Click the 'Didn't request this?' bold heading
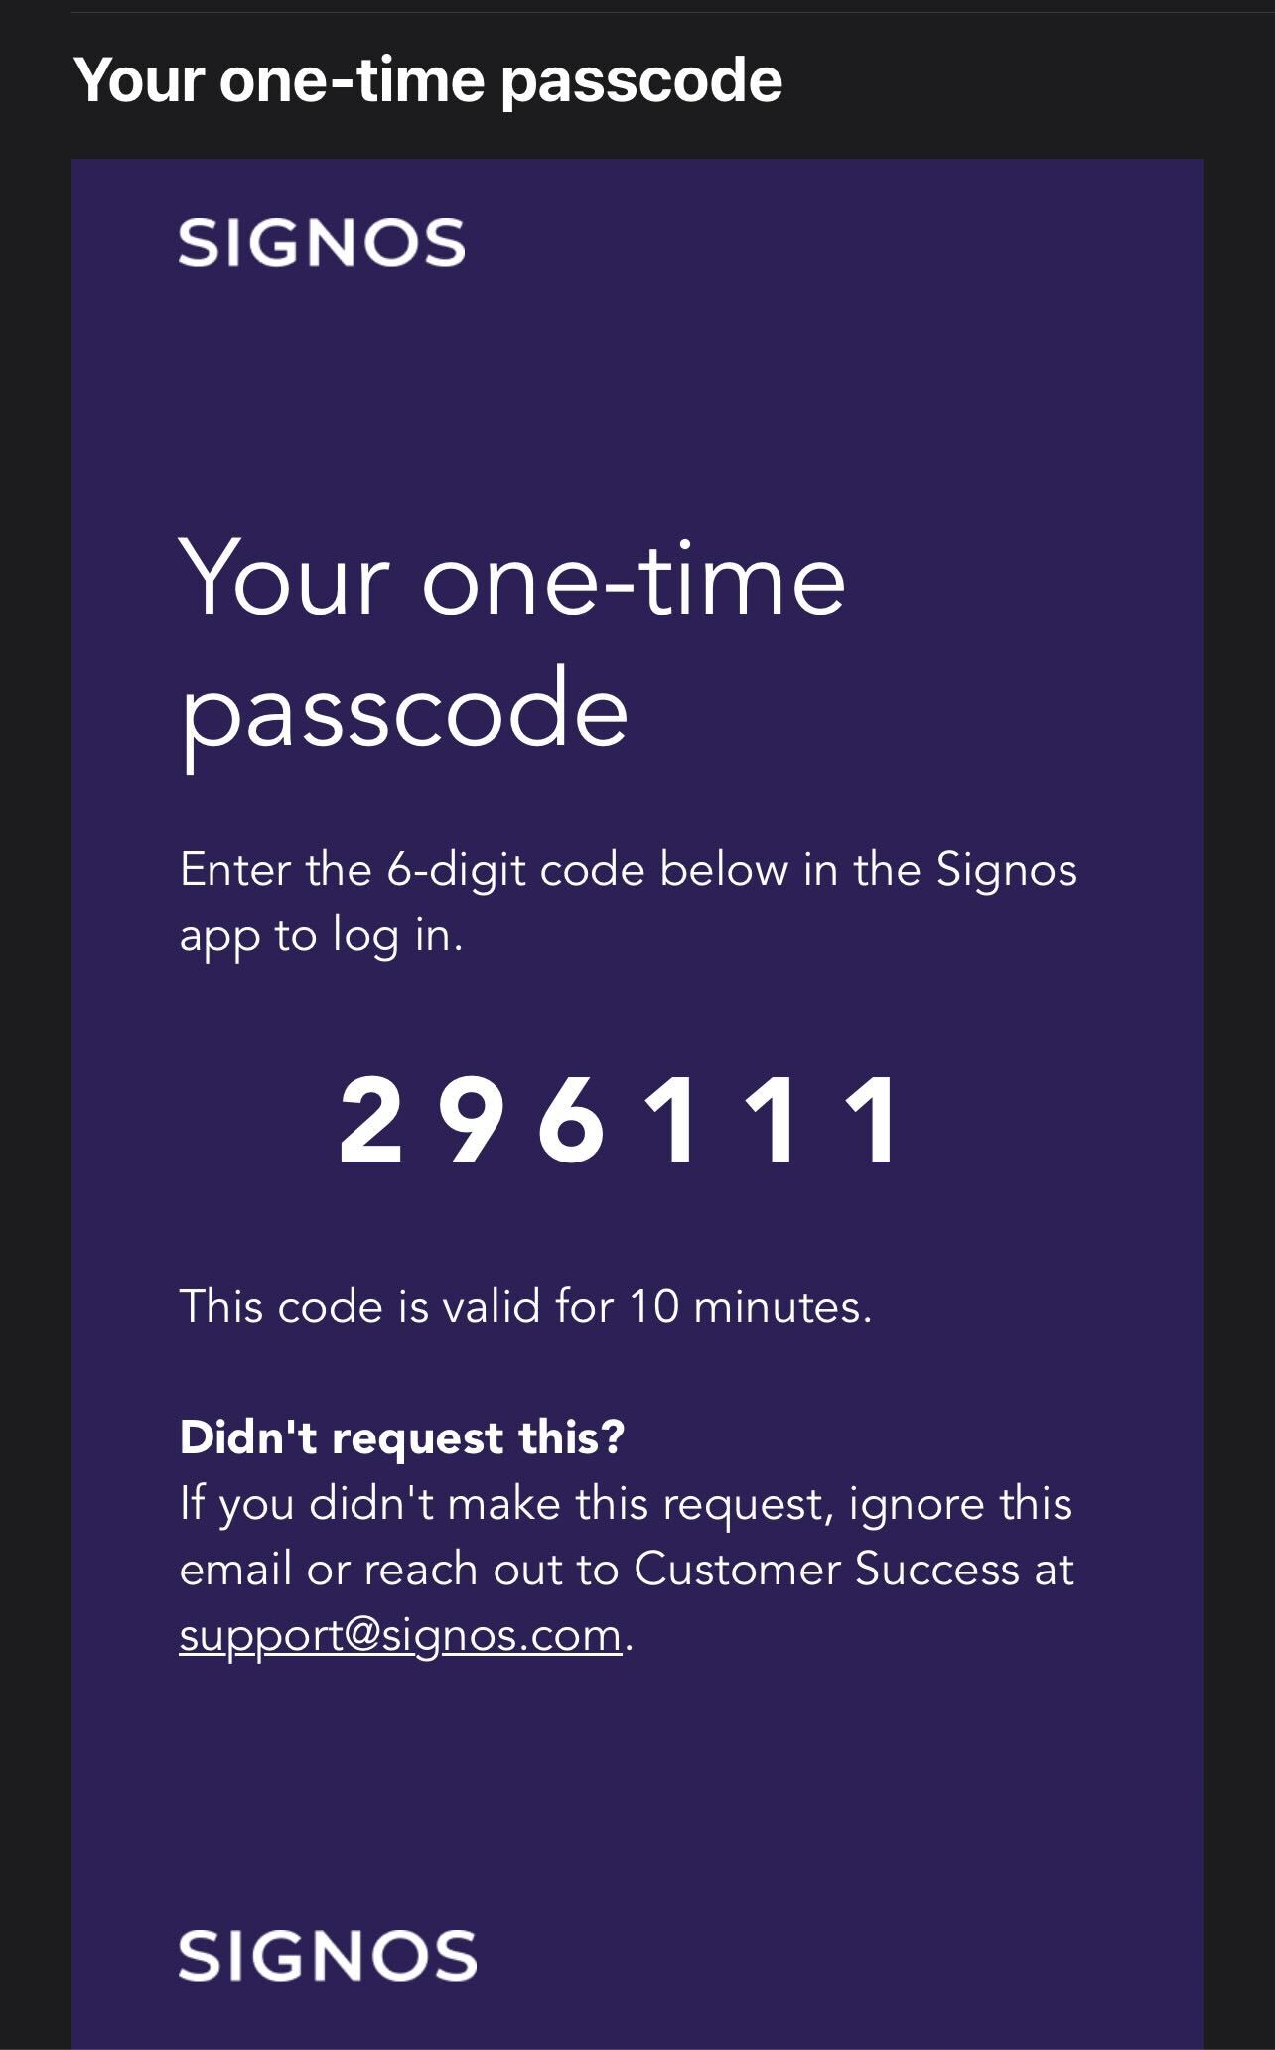 tap(402, 1436)
